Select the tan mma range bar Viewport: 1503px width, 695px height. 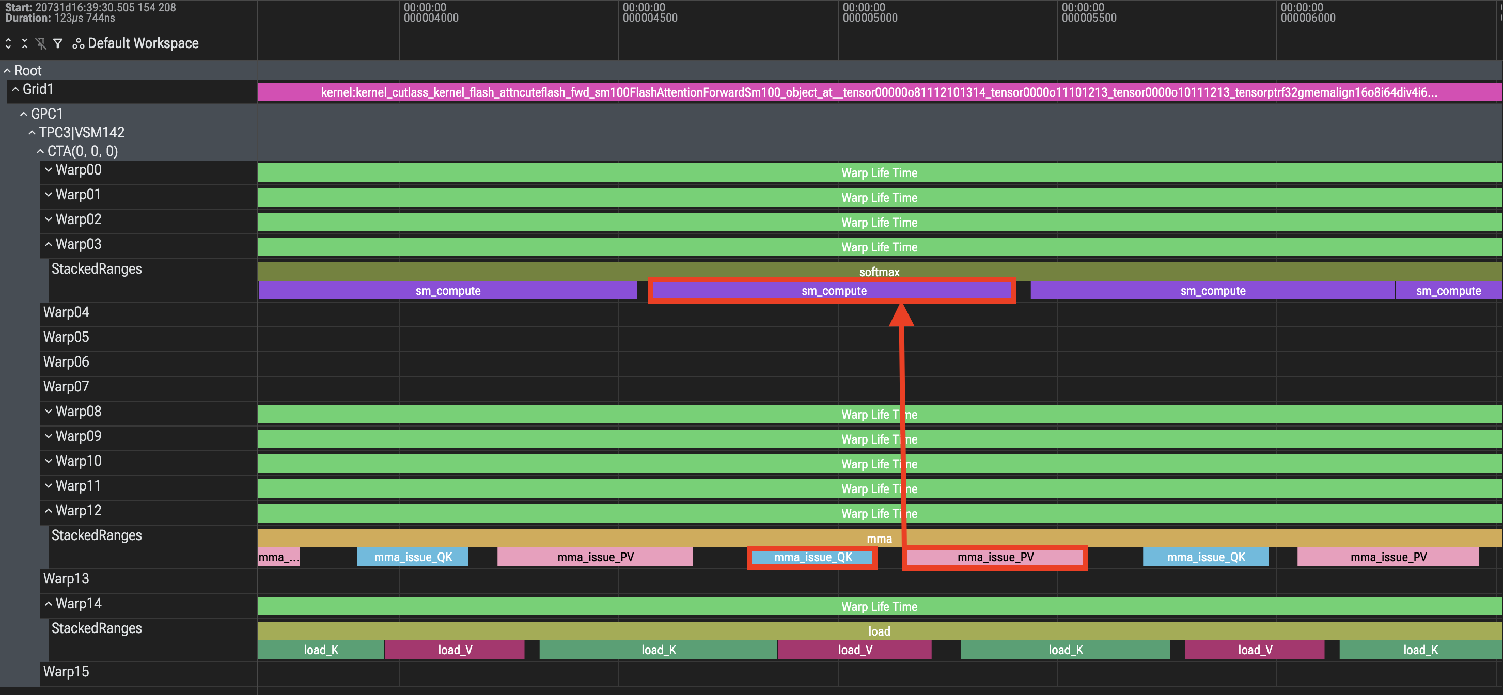(x=879, y=538)
